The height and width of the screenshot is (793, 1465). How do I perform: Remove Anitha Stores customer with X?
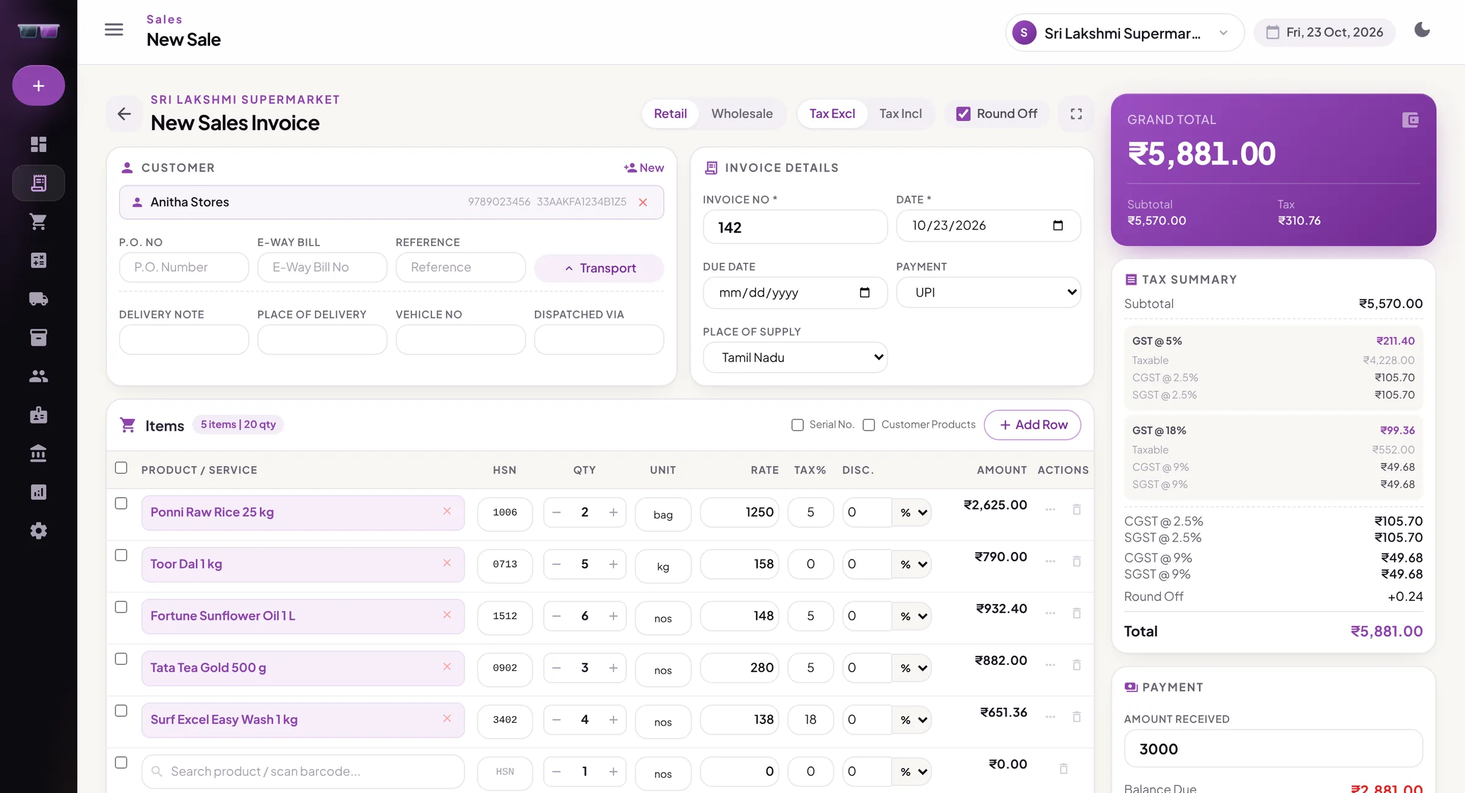pyautogui.click(x=643, y=203)
